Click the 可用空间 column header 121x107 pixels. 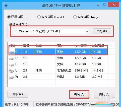(x=81, y=45)
